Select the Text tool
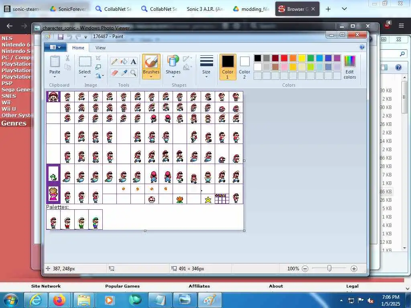 pos(133,61)
